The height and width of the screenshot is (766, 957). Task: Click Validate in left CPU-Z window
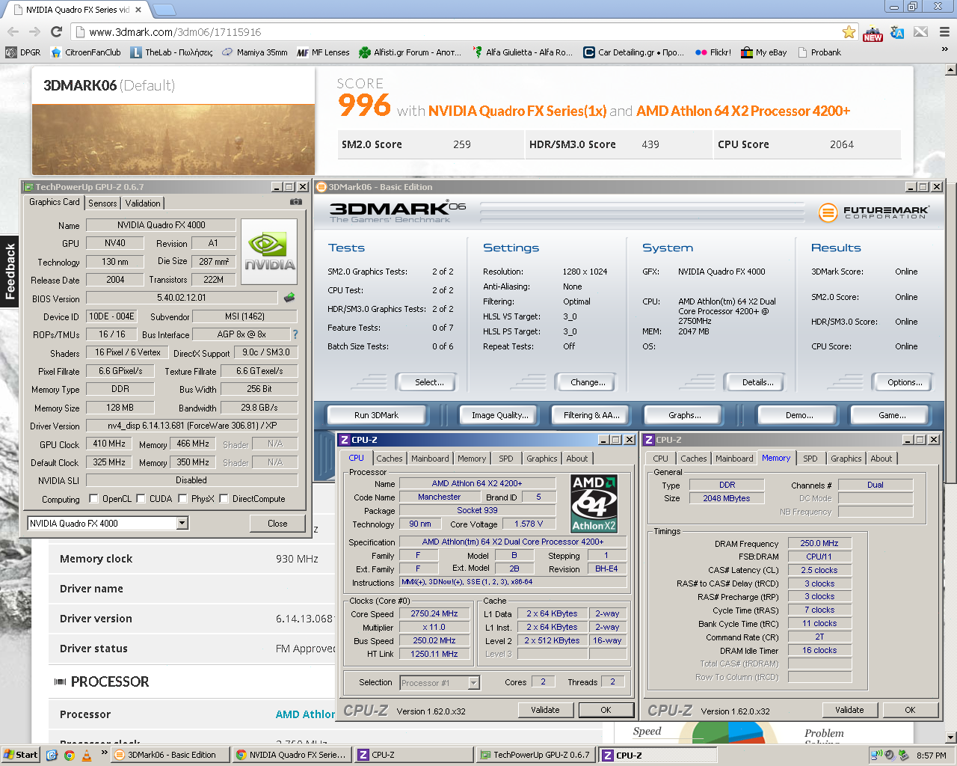[545, 710]
